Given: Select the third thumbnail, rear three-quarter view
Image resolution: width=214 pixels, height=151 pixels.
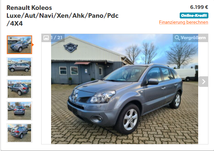Looking at the screenshot, I should [19, 89].
